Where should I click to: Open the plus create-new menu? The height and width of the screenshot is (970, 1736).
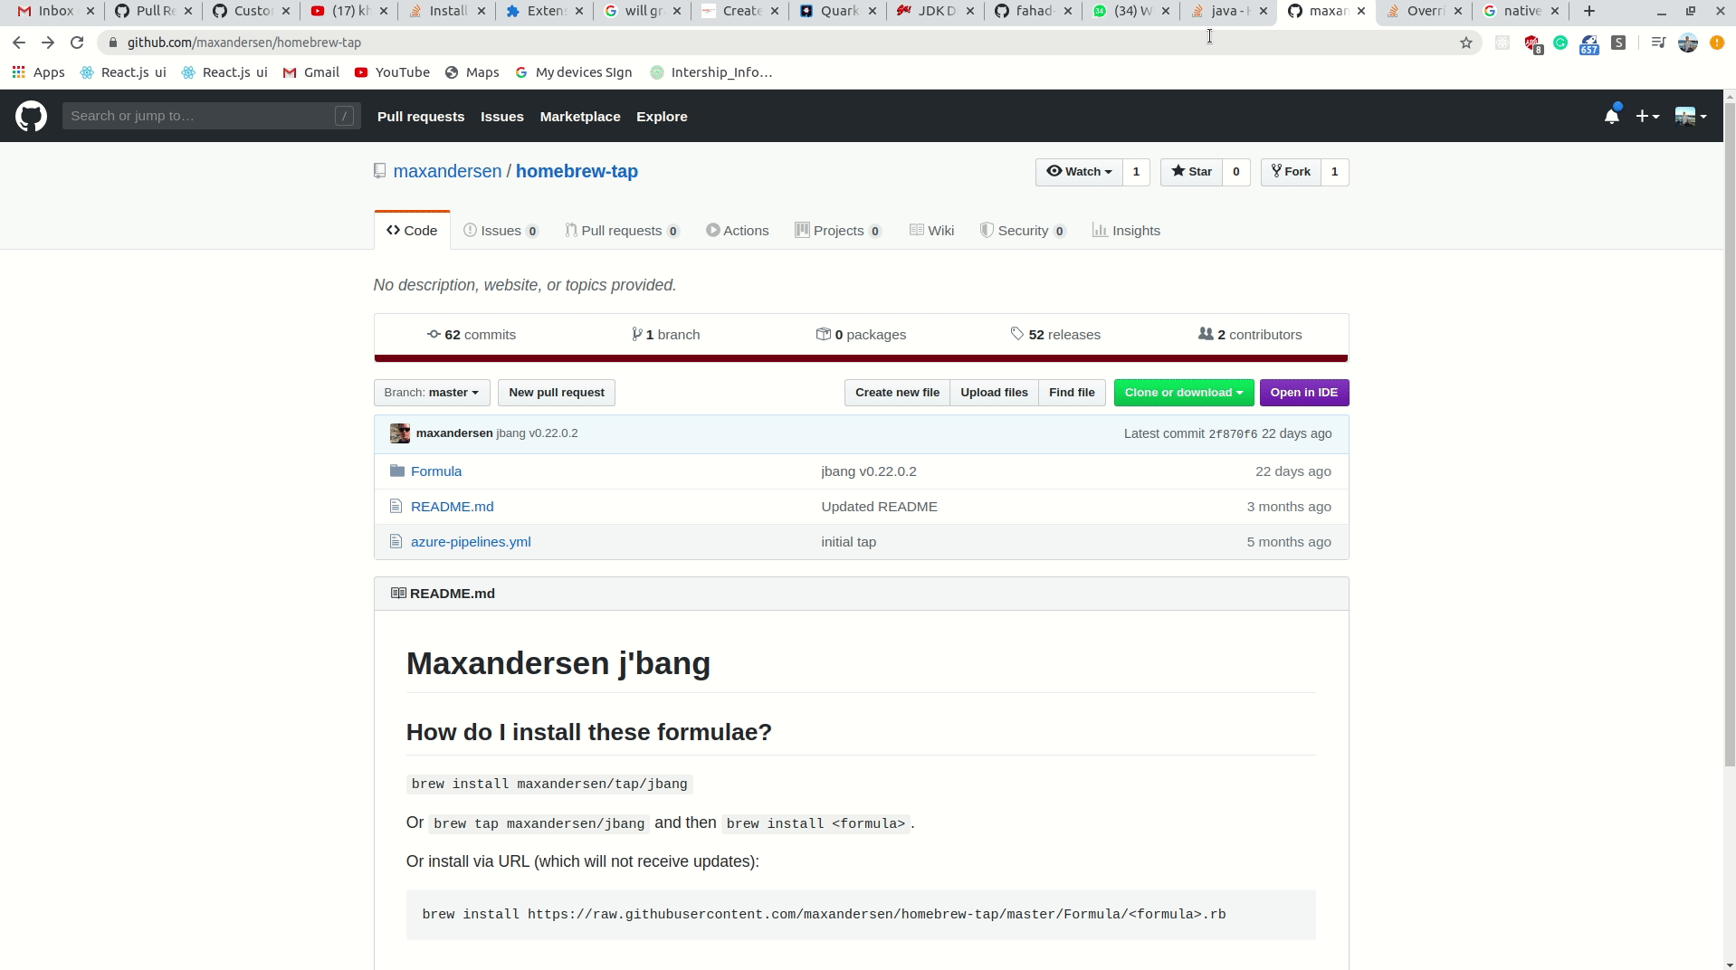pos(1647,116)
